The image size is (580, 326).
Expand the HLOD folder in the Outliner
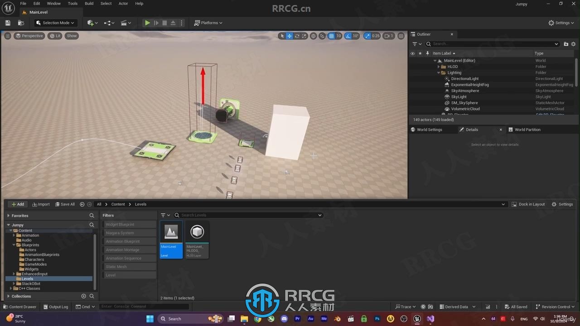click(x=439, y=67)
